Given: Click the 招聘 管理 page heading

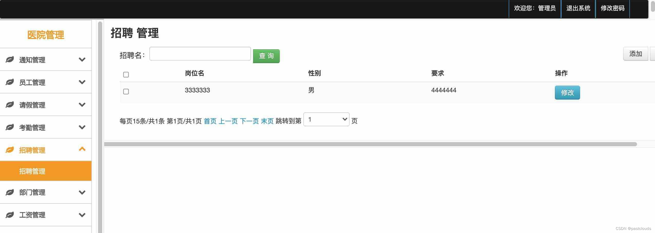Looking at the screenshot, I should click(x=135, y=33).
